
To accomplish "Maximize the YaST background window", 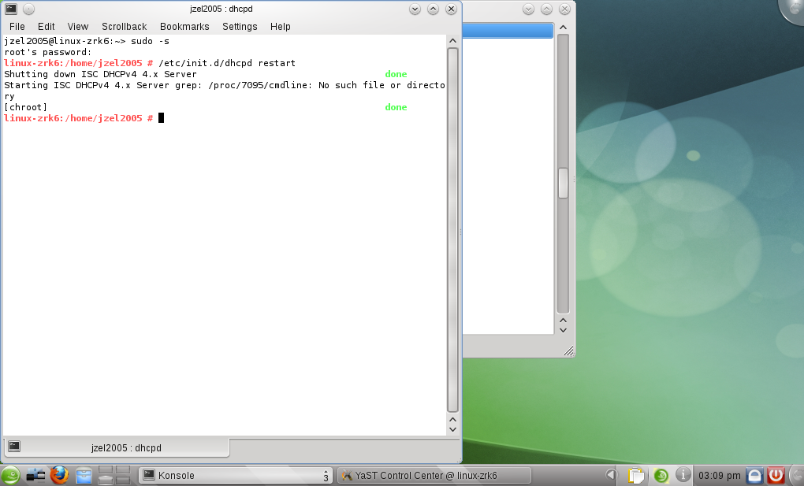I will point(546,9).
